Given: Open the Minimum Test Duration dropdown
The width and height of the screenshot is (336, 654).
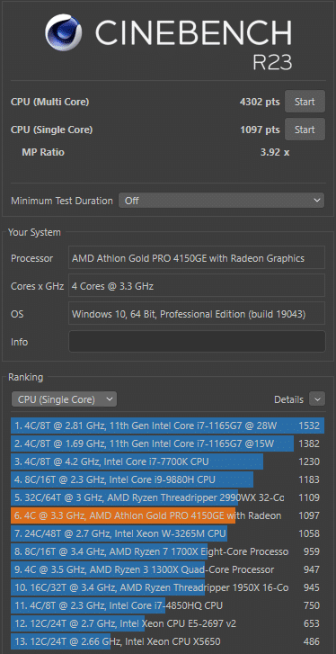Looking at the screenshot, I should click(221, 201).
